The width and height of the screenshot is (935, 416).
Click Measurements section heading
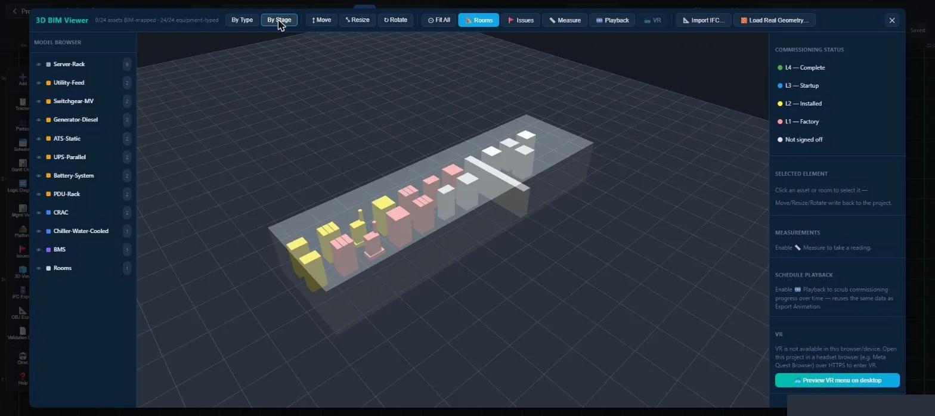tap(797, 233)
